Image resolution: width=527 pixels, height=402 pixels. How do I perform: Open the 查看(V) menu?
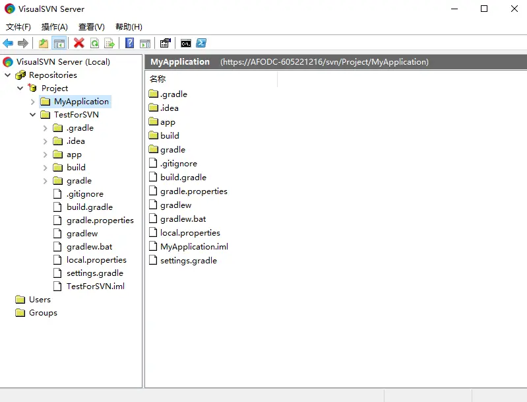coord(92,27)
